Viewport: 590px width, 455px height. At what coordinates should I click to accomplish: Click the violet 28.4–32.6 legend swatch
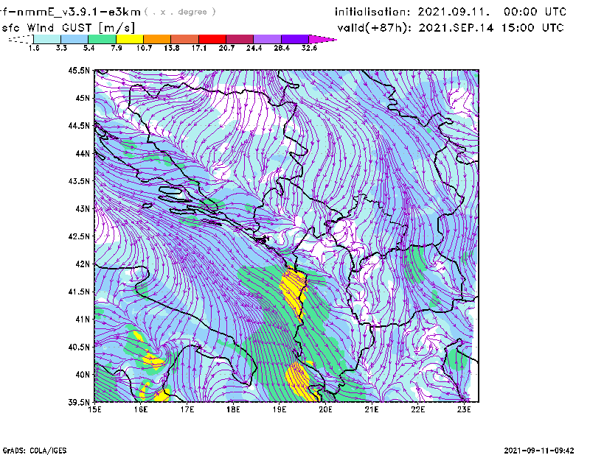pyautogui.click(x=294, y=39)
